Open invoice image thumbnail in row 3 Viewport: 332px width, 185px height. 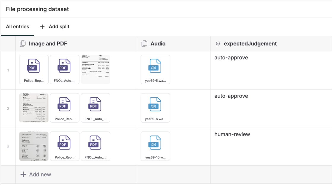(34, 146)
